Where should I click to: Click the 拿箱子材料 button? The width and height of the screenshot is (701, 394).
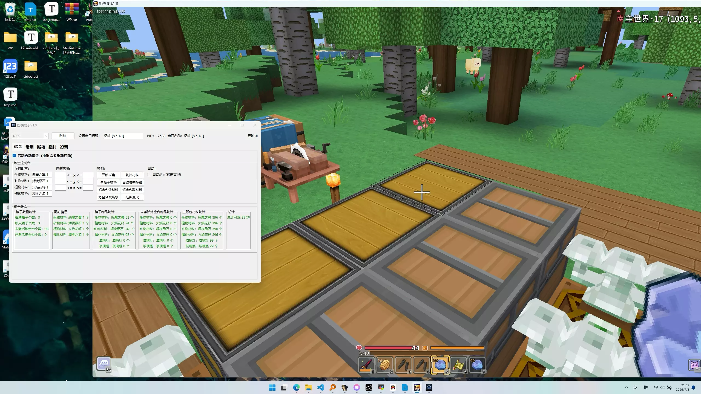pos(108,182)
